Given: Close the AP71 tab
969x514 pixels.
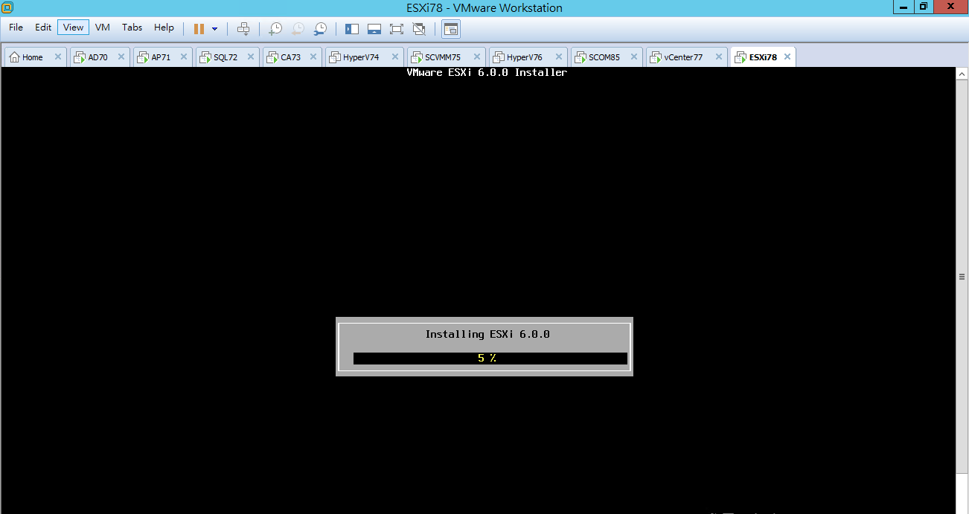Looking at the screenshot, I should [x=185, y=57].
